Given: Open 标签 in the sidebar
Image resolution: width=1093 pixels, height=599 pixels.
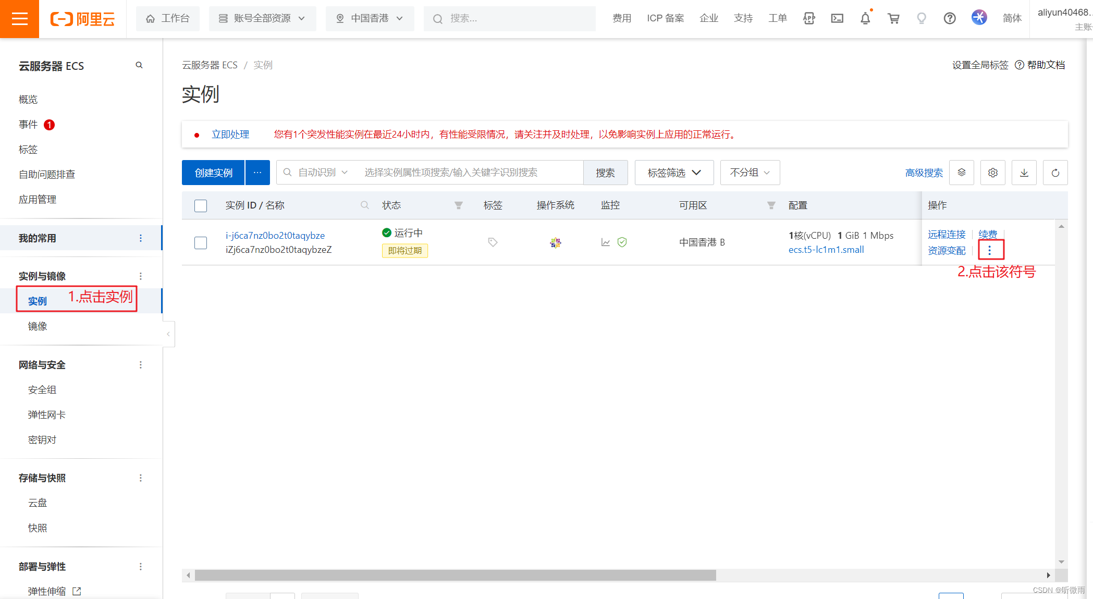Looking at the screenshot, I should point(28,150).
